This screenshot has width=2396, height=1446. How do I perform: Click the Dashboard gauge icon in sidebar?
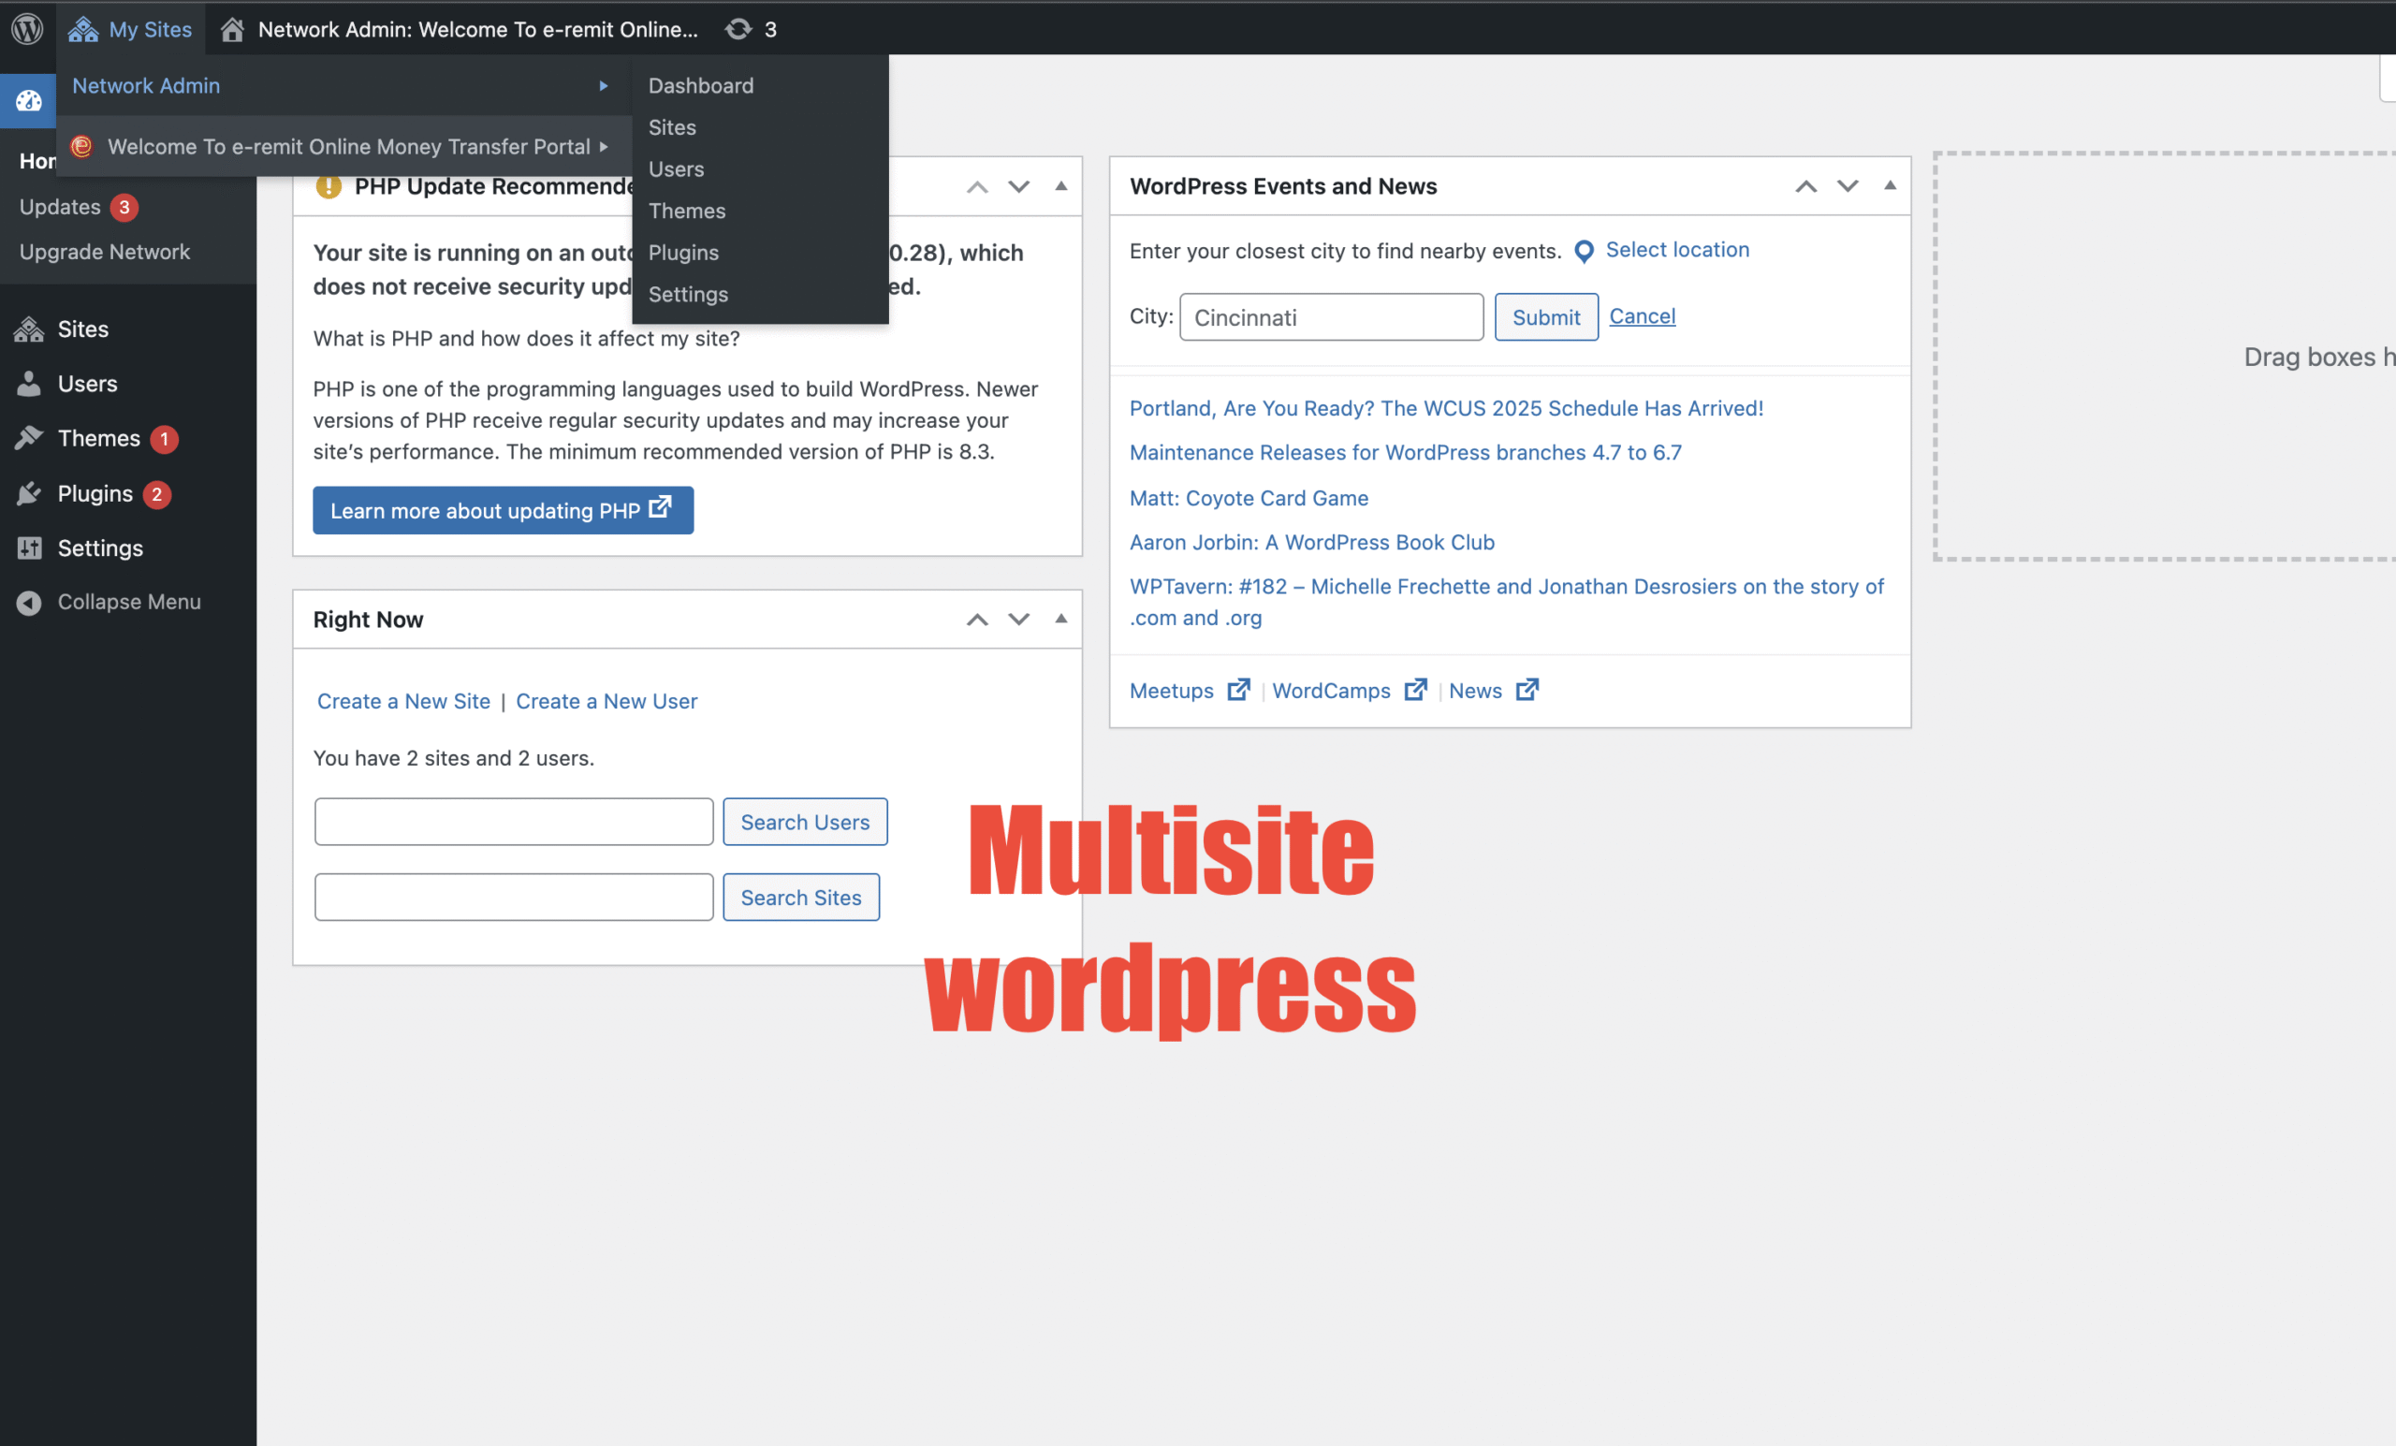(28, 100)
